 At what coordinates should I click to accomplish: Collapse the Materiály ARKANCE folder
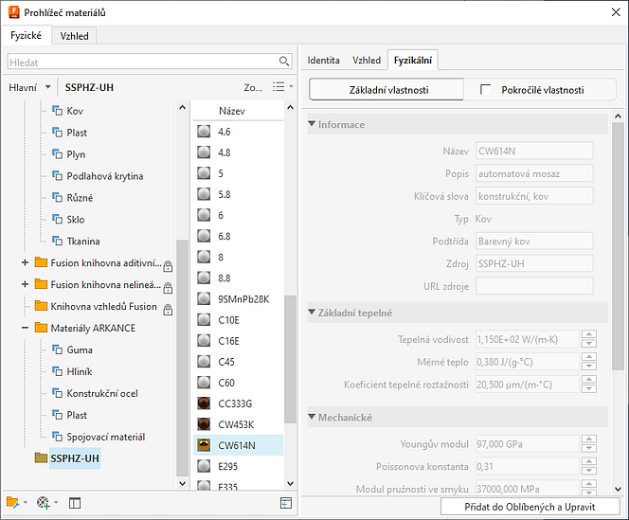[25, 328]
